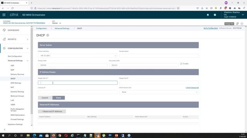247x138 pixels.
Task: Open Mail app from taskbar
Action: pos(41,135)
